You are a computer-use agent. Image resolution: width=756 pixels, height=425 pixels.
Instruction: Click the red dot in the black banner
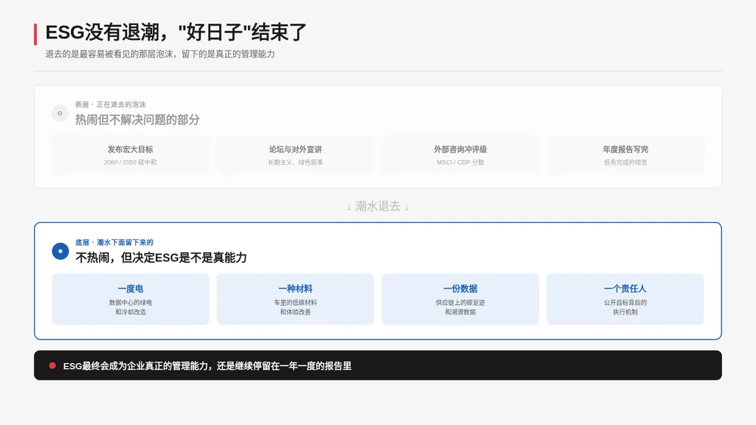tap(52, 366)
